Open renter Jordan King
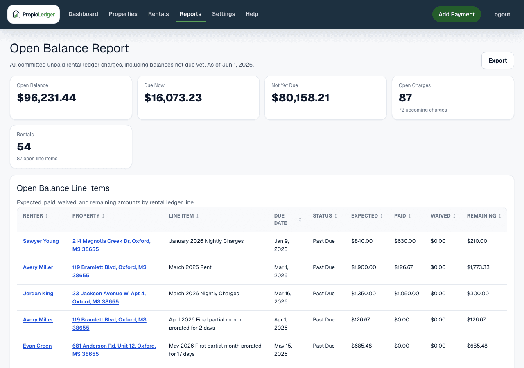This screenshot has width=524, height=368. click(38, 294)
